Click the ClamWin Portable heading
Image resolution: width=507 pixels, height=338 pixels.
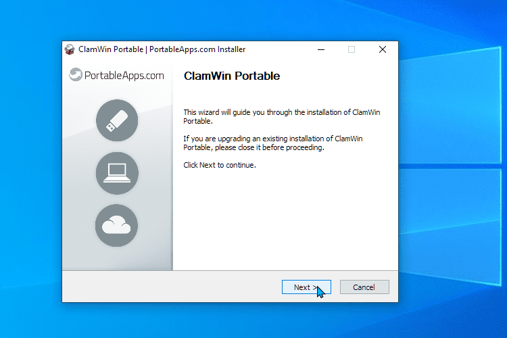(232, 76)
